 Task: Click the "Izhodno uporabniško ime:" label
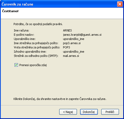(x=30, y=52)
